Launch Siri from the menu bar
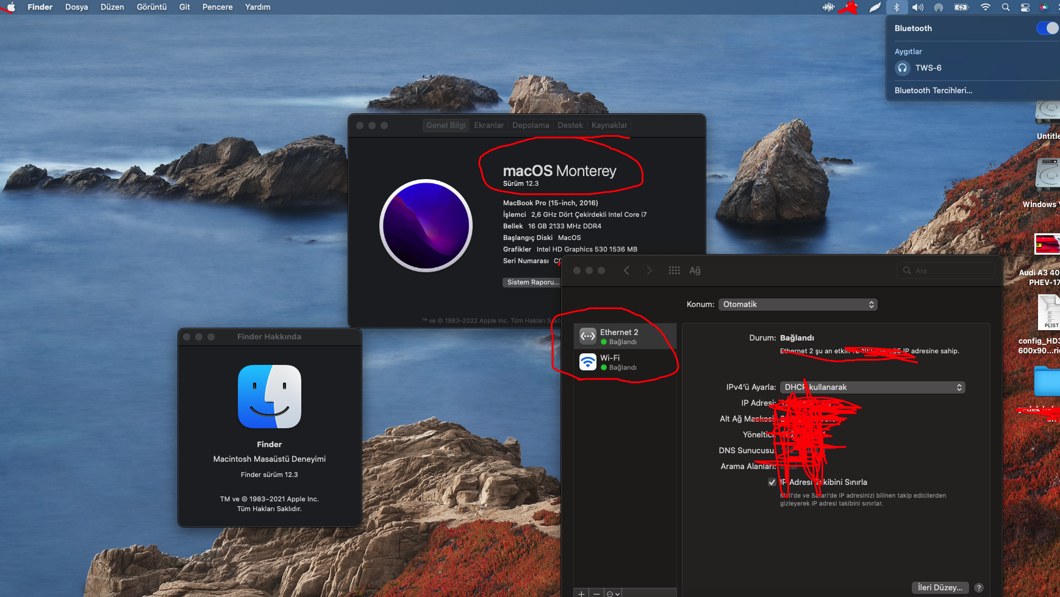 (x=1044, y=7)
